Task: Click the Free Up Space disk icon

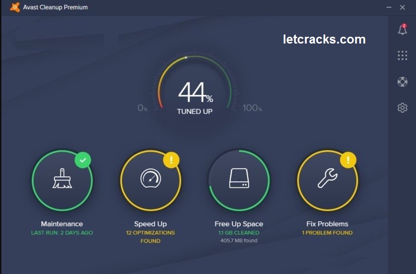Action: (x=239, y=178)
